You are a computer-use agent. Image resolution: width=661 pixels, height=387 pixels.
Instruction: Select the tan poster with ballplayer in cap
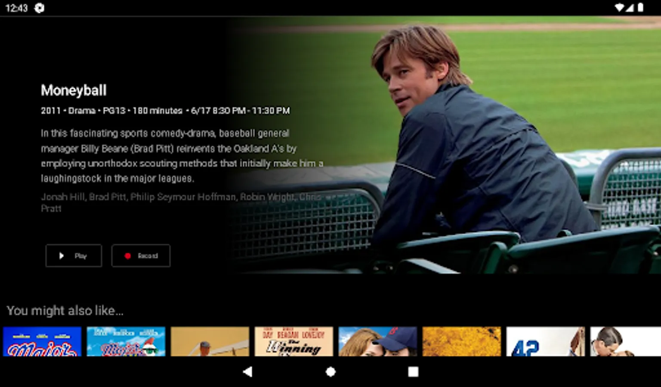pos(210,341)
